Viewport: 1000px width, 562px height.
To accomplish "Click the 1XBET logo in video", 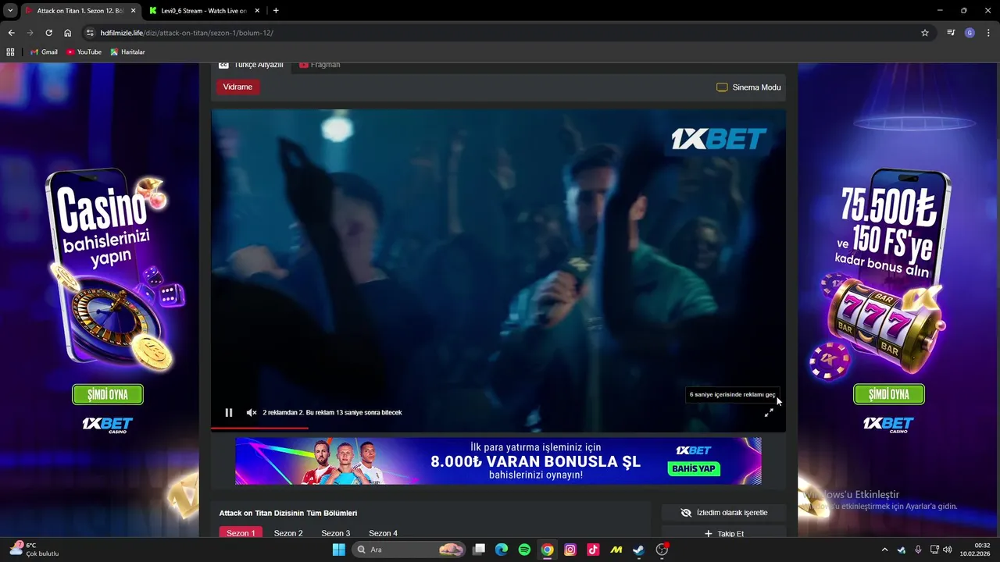I will click(719, 139).
